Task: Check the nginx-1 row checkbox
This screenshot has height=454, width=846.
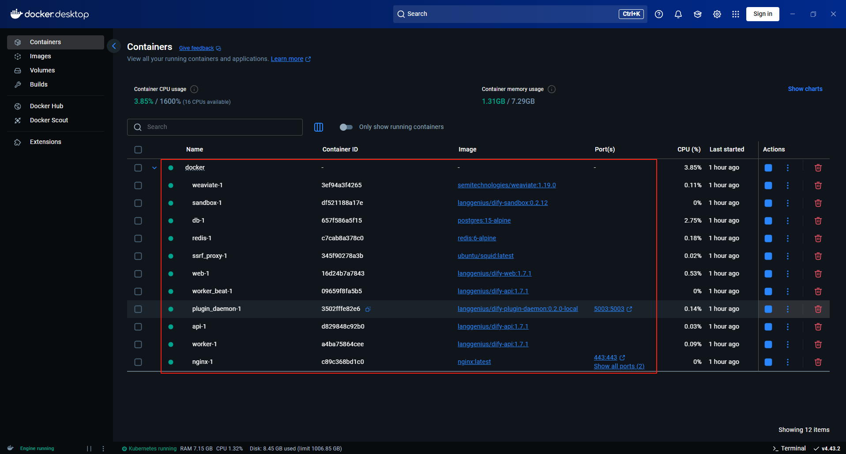Action: tap(138, 362)
